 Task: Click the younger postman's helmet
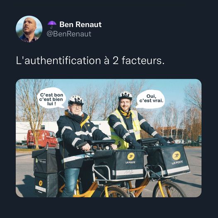pyautogui.click(x=125, y=95)
